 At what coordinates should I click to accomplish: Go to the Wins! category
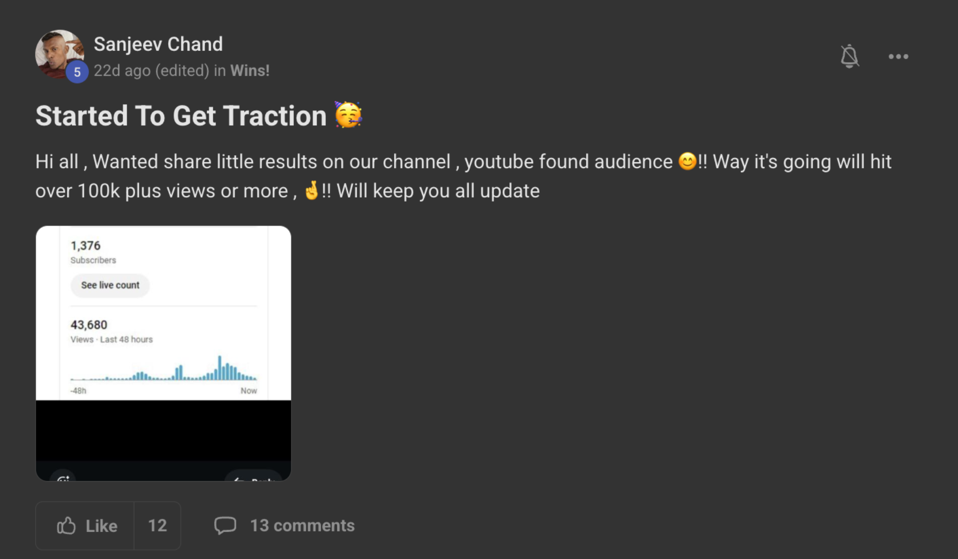pos(249,70)
